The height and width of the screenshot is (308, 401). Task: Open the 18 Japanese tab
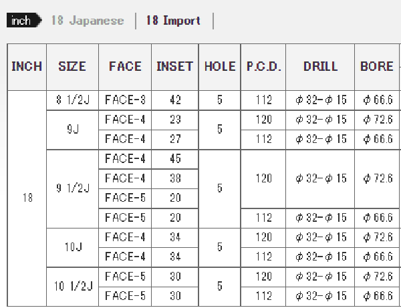pyautogui.click(x=88, y=21)
